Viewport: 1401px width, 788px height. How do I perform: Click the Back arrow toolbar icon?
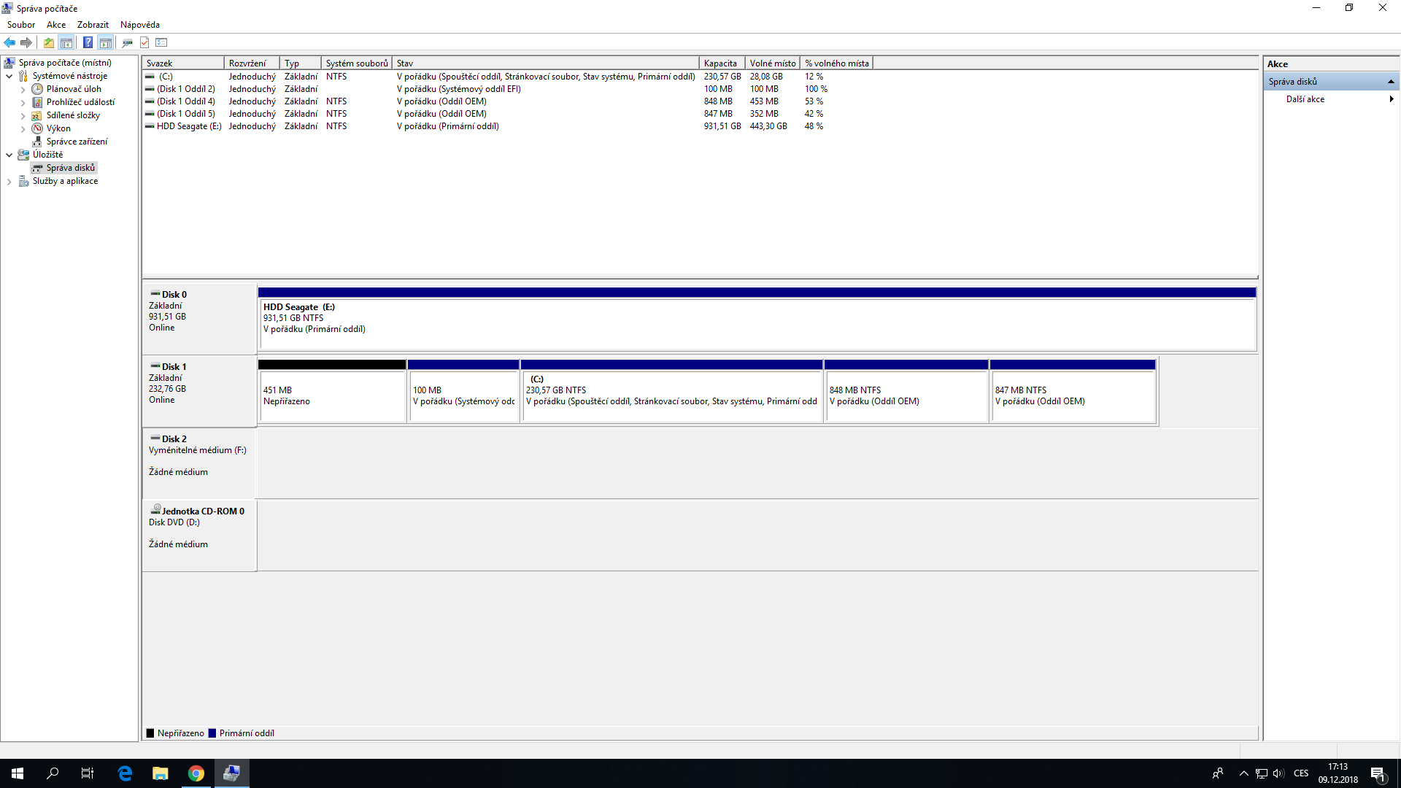tap(9, 42)
